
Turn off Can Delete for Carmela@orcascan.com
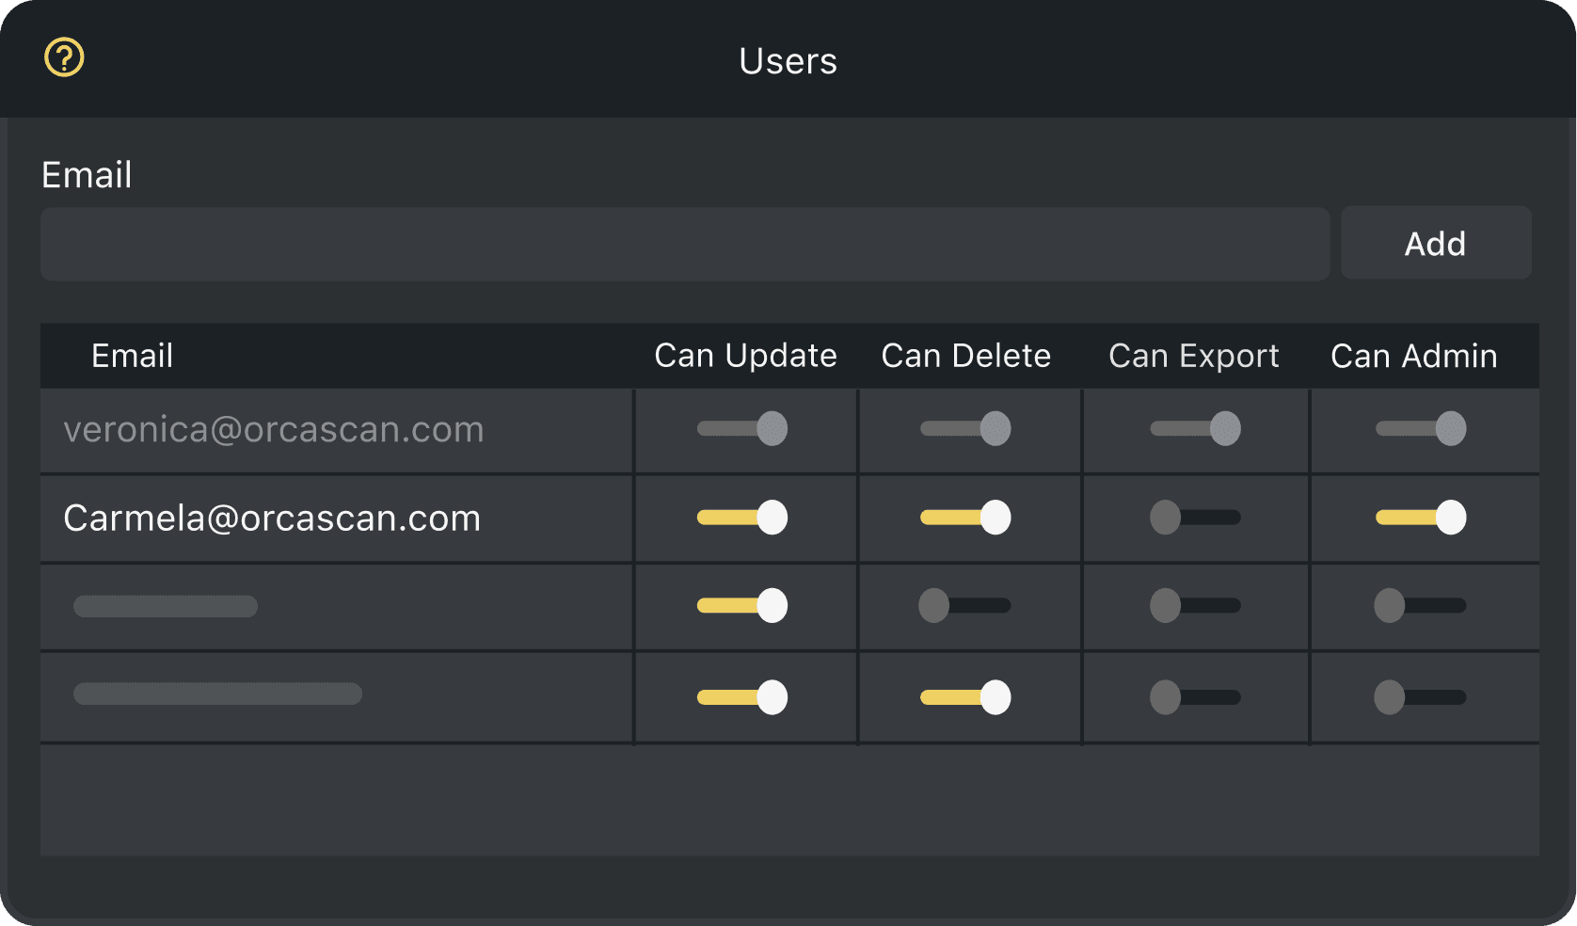(965, 518)
